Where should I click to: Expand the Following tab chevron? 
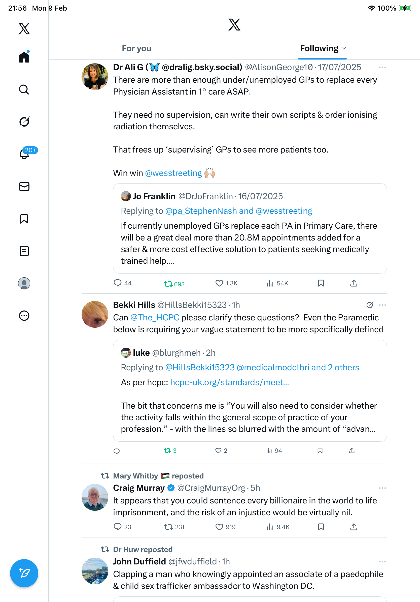coord(344,48)
